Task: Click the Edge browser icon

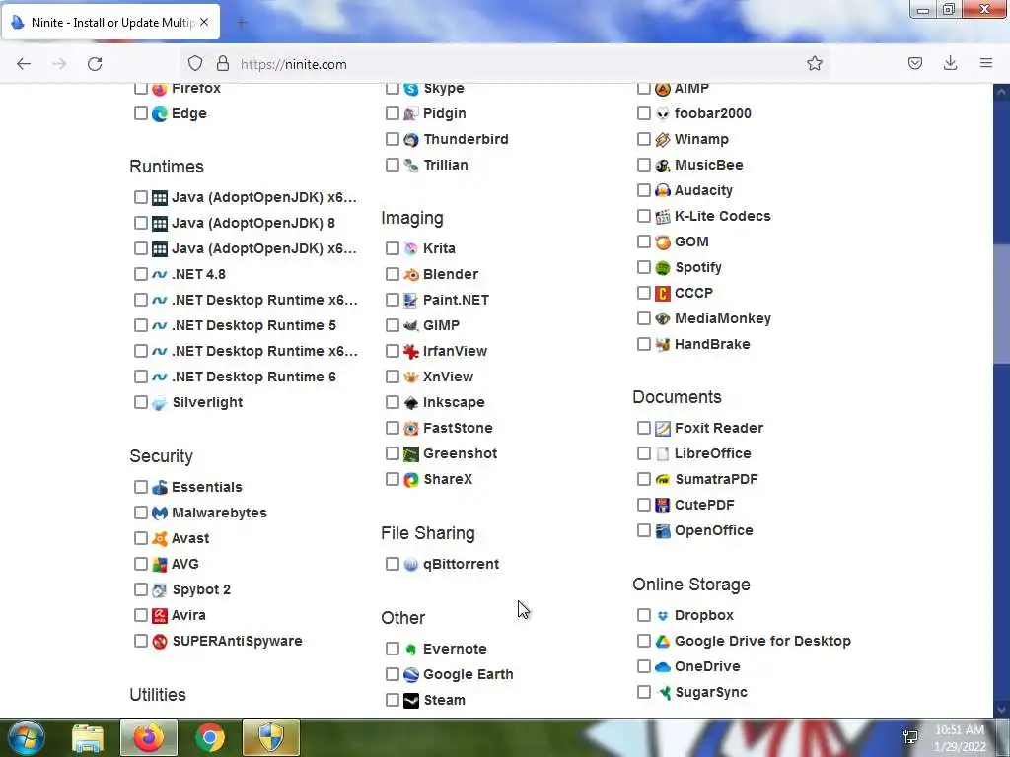Action: coord(159,114)
